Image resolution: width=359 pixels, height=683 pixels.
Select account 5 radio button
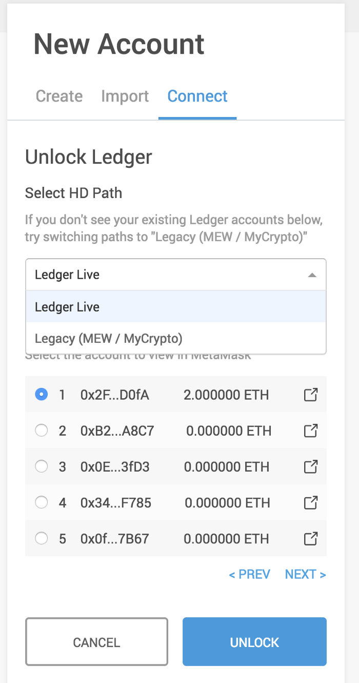(42, 538)
